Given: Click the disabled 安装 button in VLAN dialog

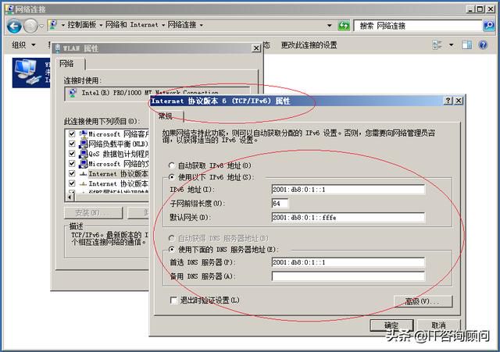Looking at the screenshot, I should (93, 213).
